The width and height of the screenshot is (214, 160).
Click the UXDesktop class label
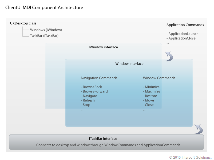click(23, 23)
